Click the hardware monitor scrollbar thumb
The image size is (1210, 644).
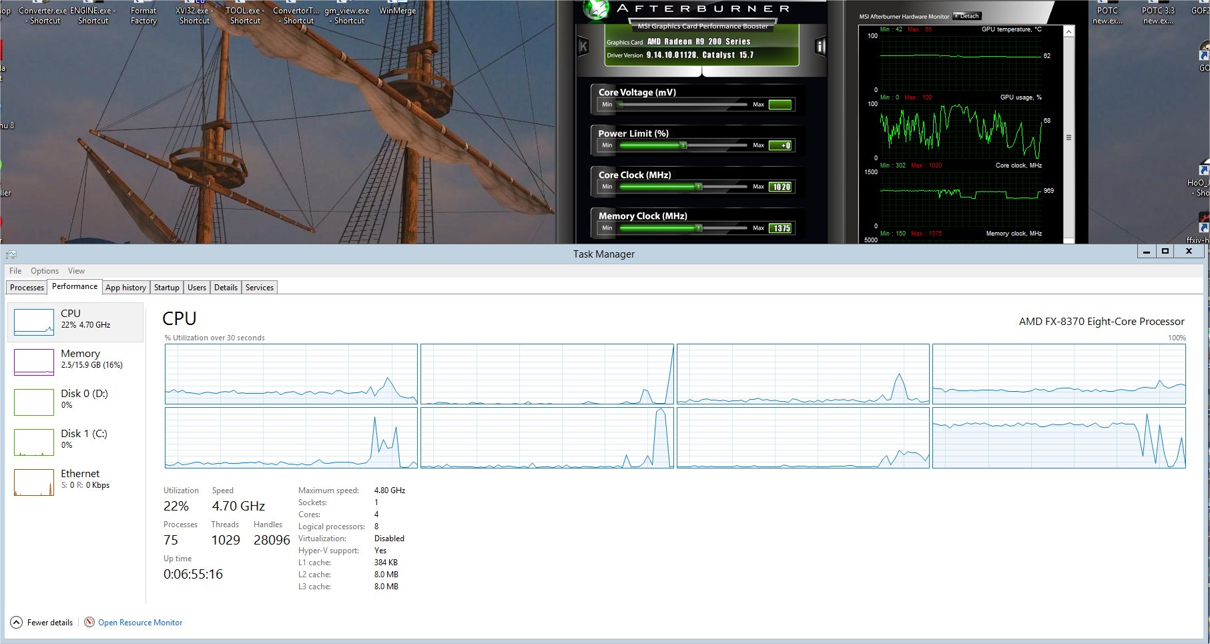coord(1069,137)
